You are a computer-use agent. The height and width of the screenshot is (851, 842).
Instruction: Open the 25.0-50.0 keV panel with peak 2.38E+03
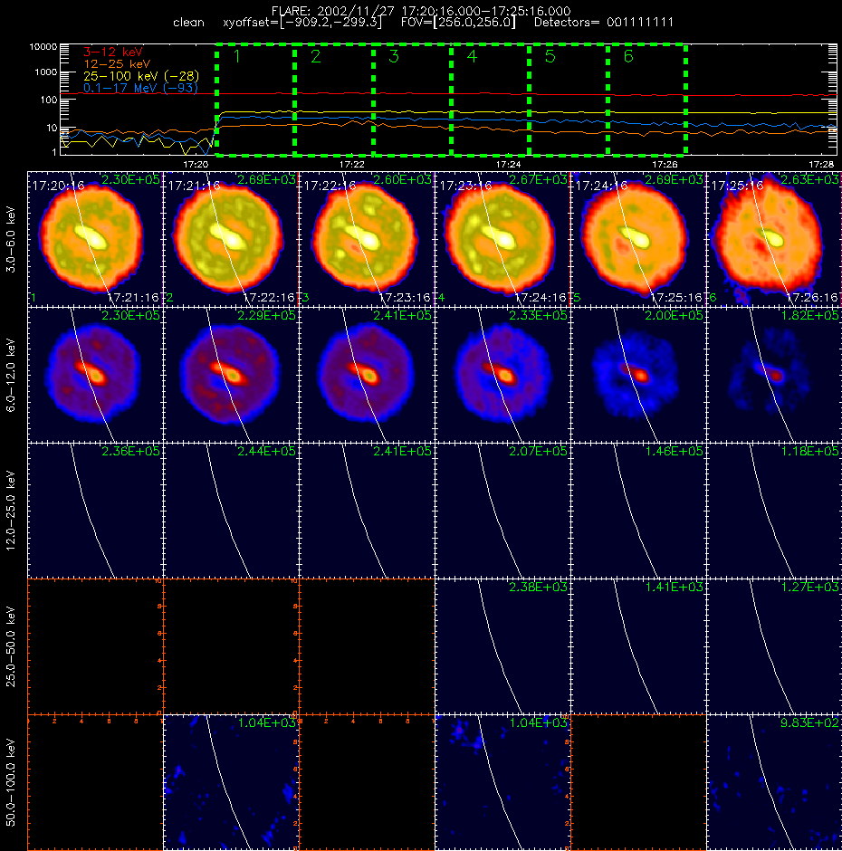502,646
